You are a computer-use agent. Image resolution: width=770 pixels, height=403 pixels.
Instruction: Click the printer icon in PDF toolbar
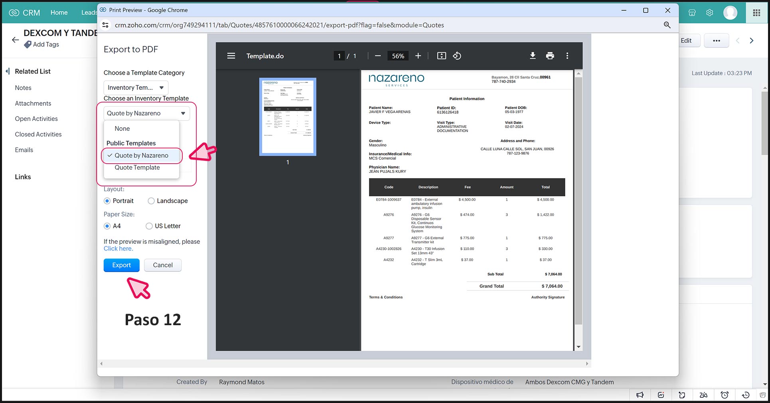click(550, 56)
